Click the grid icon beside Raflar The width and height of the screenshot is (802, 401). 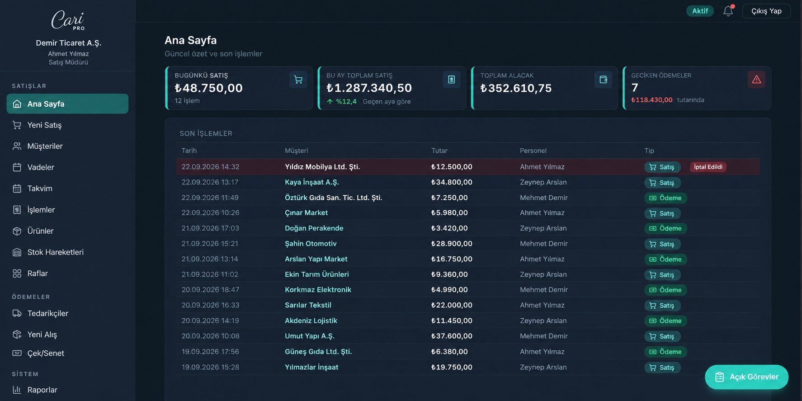(17, 274)
